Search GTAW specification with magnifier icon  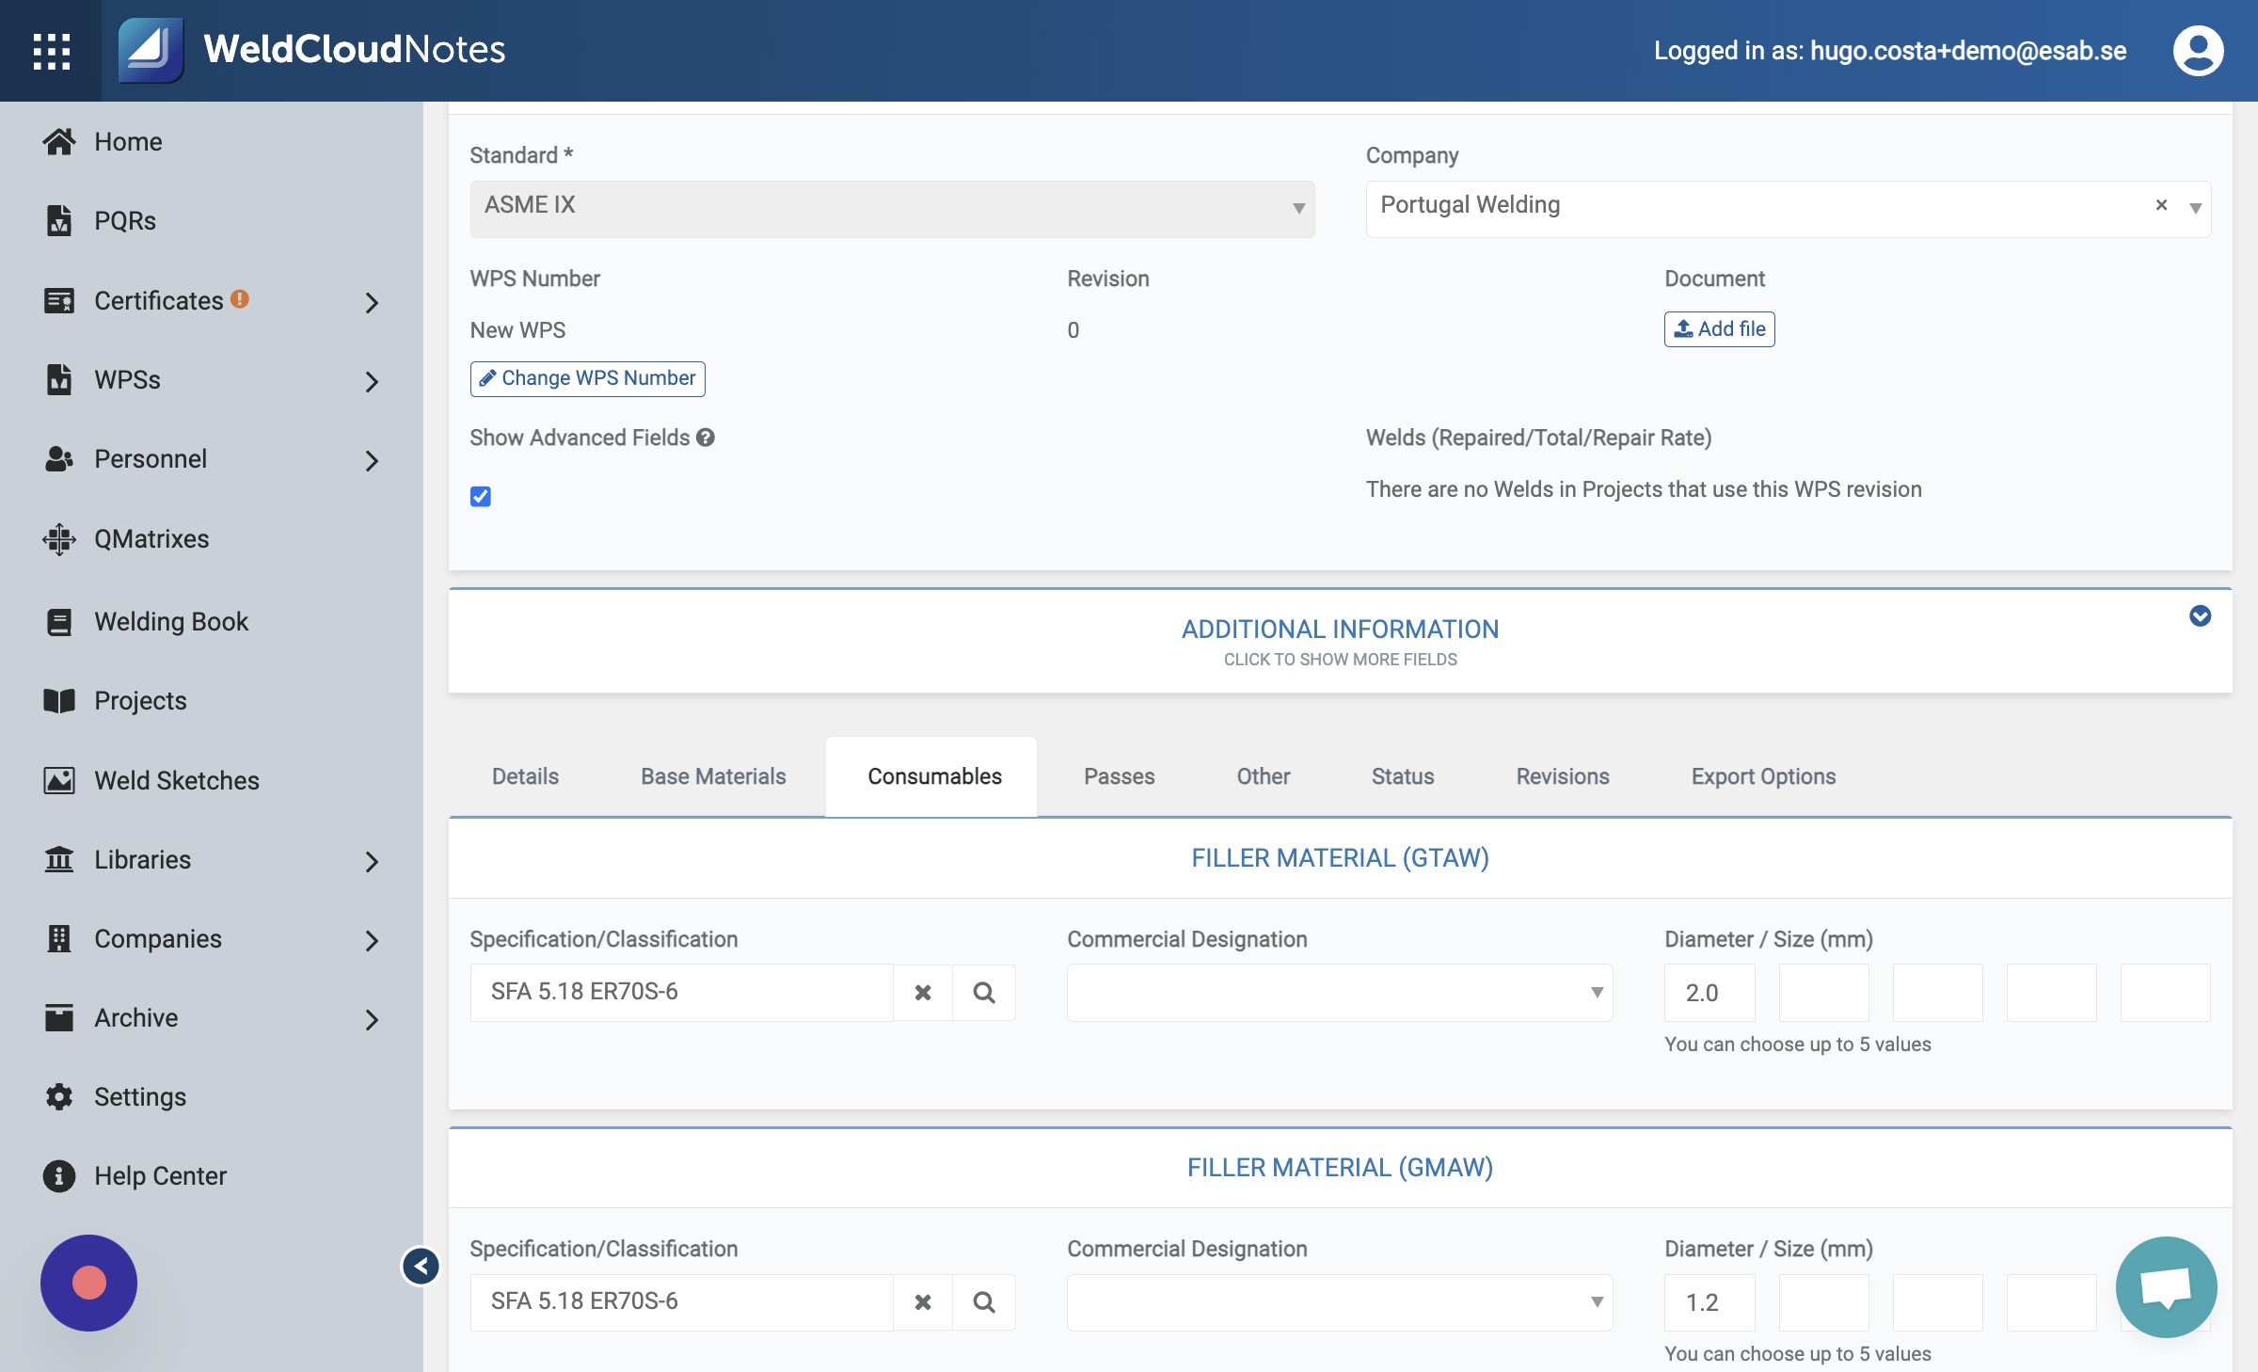click(984, 992)
